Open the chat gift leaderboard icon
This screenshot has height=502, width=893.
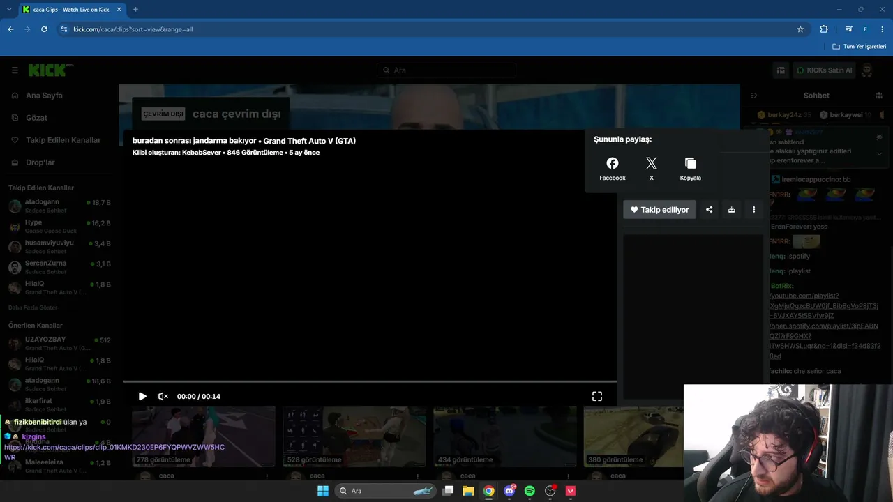coord(879,96)
